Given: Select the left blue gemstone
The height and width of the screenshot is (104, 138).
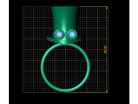Looking at the screenshot, I should [x=60, y=34].
